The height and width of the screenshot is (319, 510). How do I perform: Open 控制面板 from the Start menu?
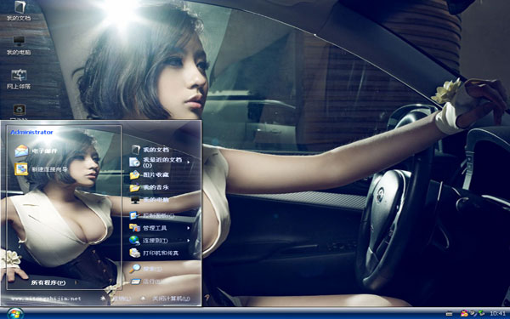tap(152, 215)
